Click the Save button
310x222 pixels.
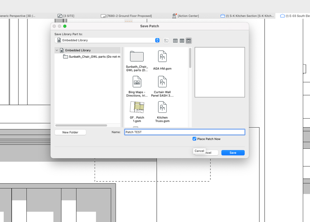pos(233,153)
